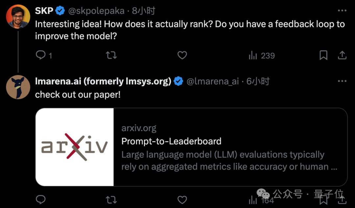Open more options on lmarena.ai's reply
Viewport: 355px width, 208px height.
click(342, 81)
